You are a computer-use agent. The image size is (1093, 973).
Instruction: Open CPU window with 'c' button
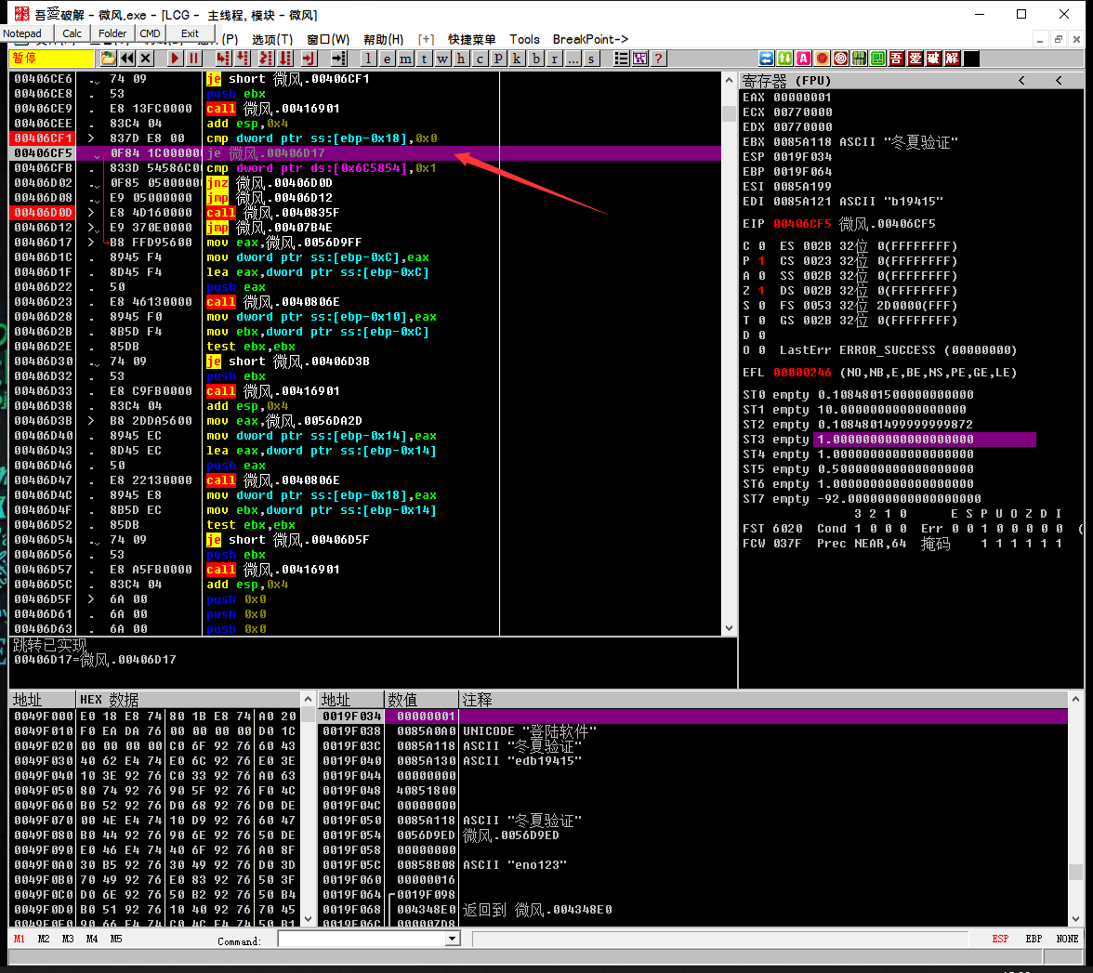(x=480, y=59)
